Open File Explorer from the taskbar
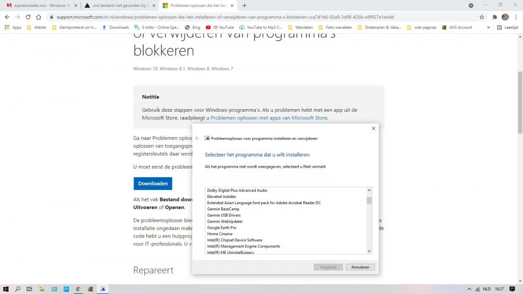The image size is (523, 294). pyautogui.click(x=42, y=289)
